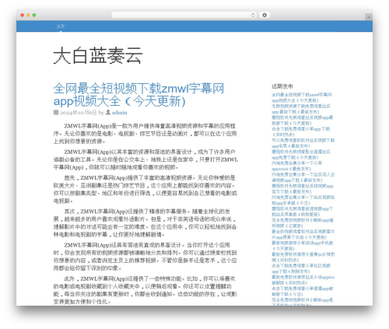Open the admin author link
Screen dimensions: 389x329
(119, 113)
